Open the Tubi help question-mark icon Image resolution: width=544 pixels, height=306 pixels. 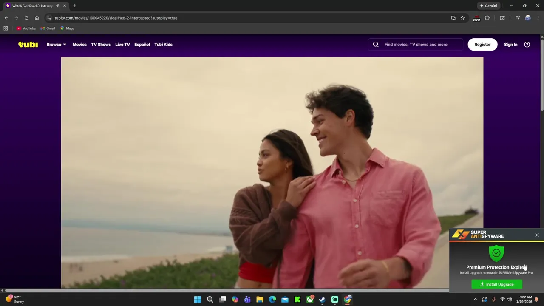point(527,44)
